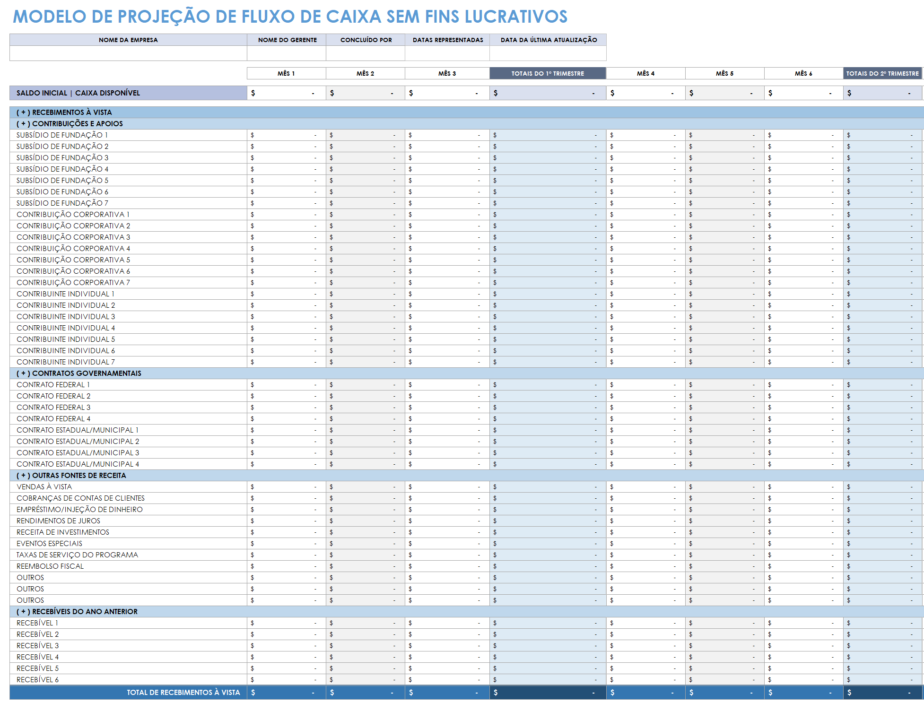Click the spreadsheet title MODELO DE PROJEÇÃO
This screenshot has height=703, width=924.
tap(290, 17)
